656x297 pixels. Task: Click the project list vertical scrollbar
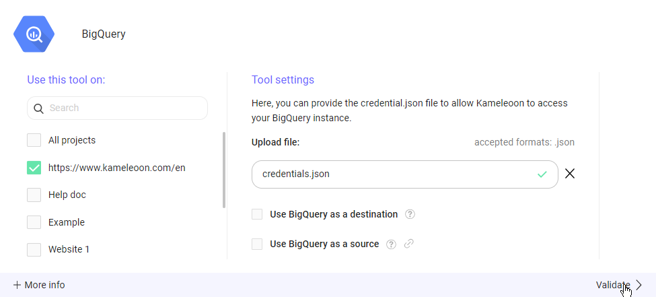[x=224, y=170]
